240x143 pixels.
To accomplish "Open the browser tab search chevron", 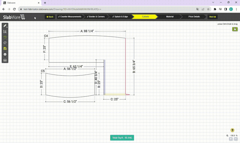I will coord(213,3).
